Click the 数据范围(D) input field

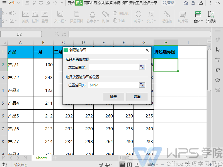click(x=114, y=67)
